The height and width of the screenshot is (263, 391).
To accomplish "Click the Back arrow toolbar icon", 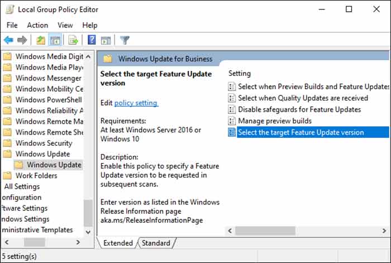I will click(x=9, y=40).
